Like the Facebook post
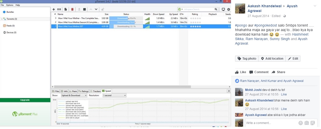The image size is (321, 129). point(241,72)
